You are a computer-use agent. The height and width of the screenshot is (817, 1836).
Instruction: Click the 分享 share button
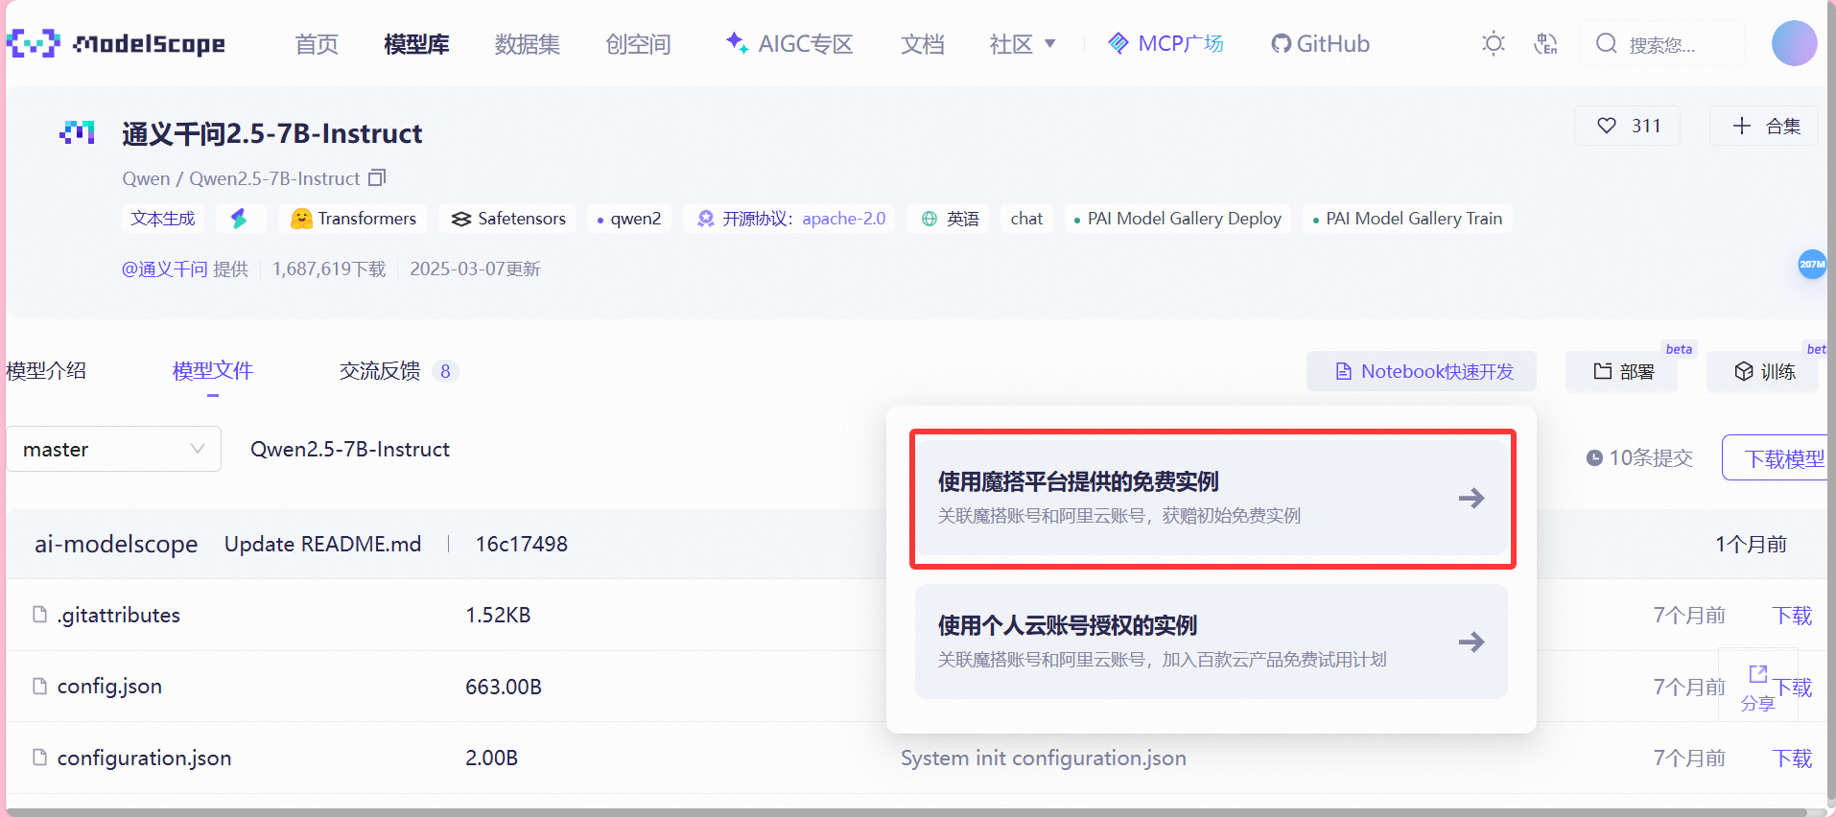(1757, 689)
